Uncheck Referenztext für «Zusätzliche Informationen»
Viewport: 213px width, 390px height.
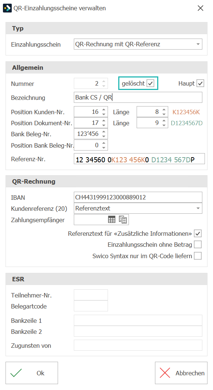(198, 234)
